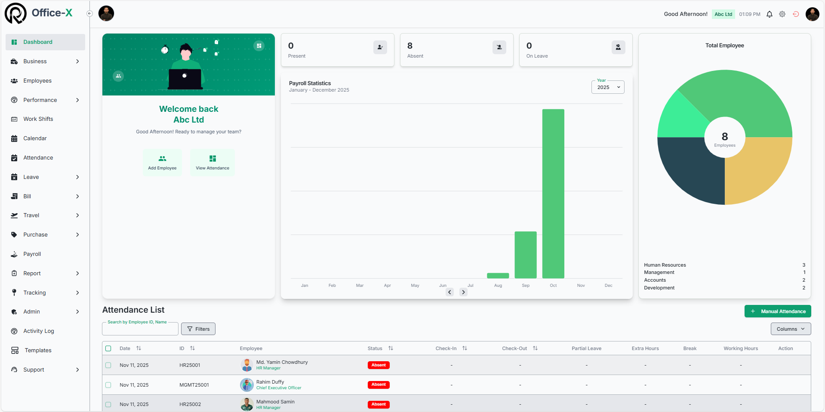Collapse sidebar with the arrow icon
This screenshot has width=825, height=412.
pyautogui.click(x=89, y=13)
